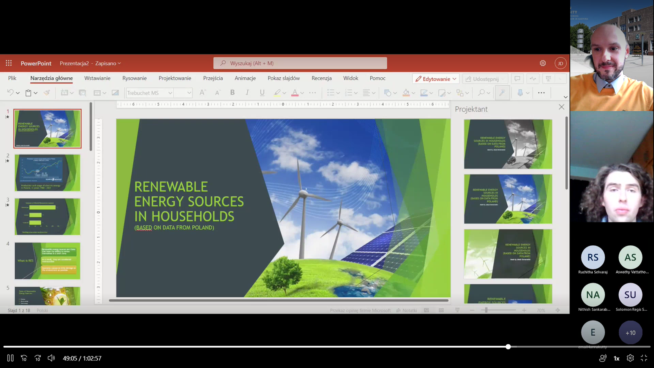
Task: Open more ribbon options ellipsis at right
Action: [x=541, y=93]
